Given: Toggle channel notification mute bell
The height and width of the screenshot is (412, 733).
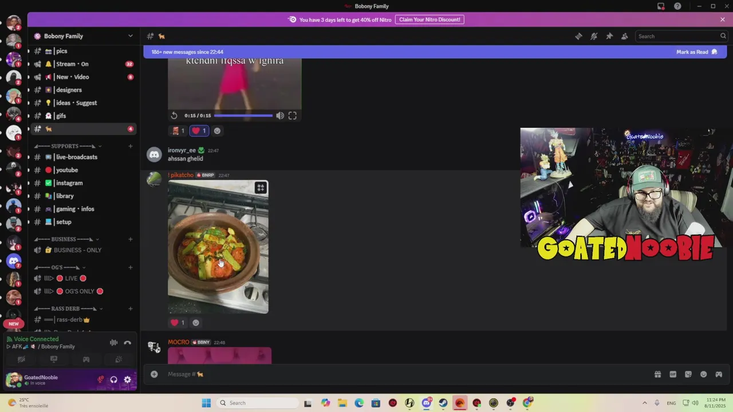Looking at the screenshot, I should [594, 36].
